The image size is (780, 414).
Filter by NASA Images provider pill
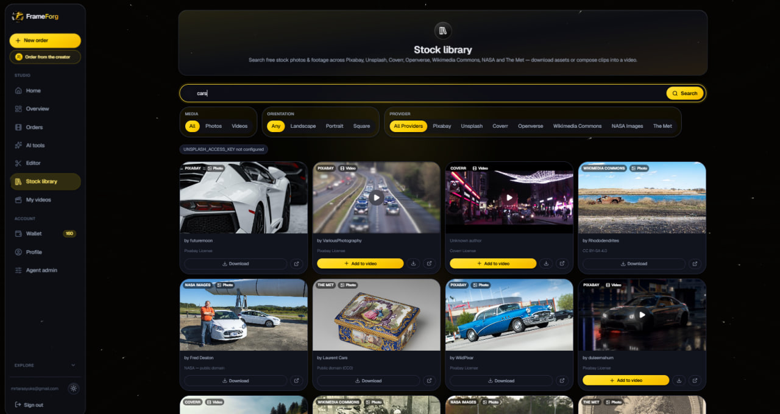(627, 126)
